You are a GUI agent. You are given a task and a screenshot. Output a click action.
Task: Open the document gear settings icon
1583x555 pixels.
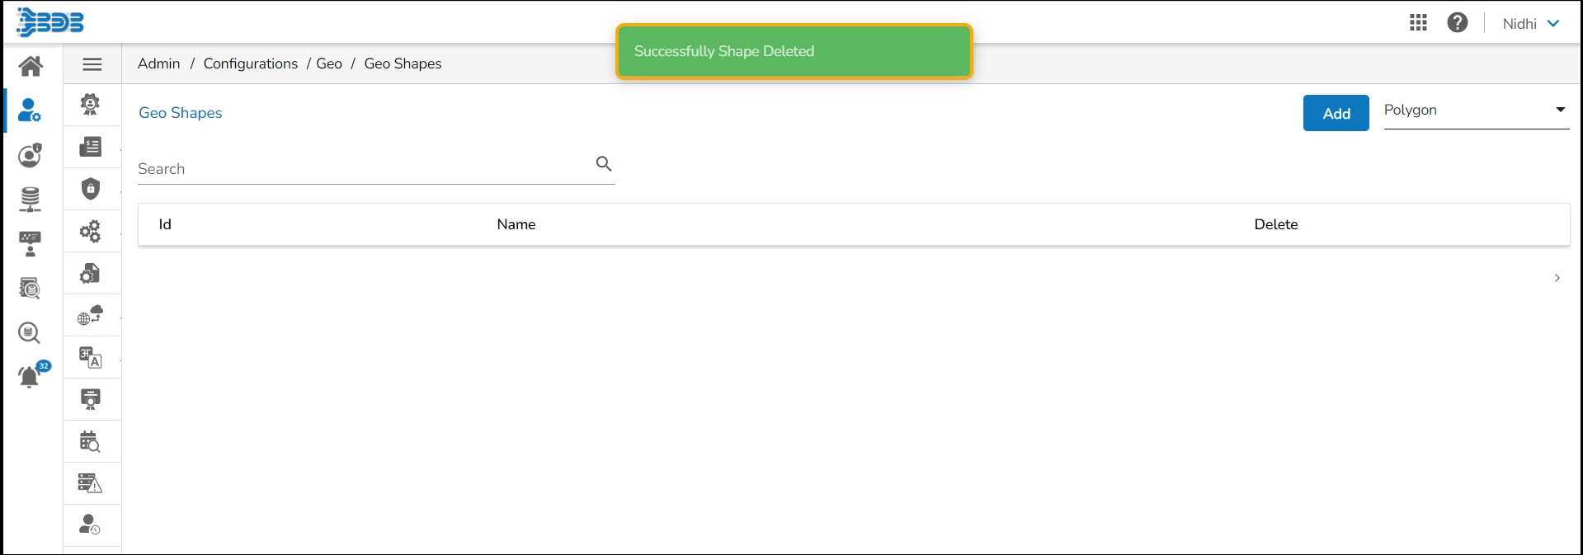pyautogui.click(x=91, y=273)
